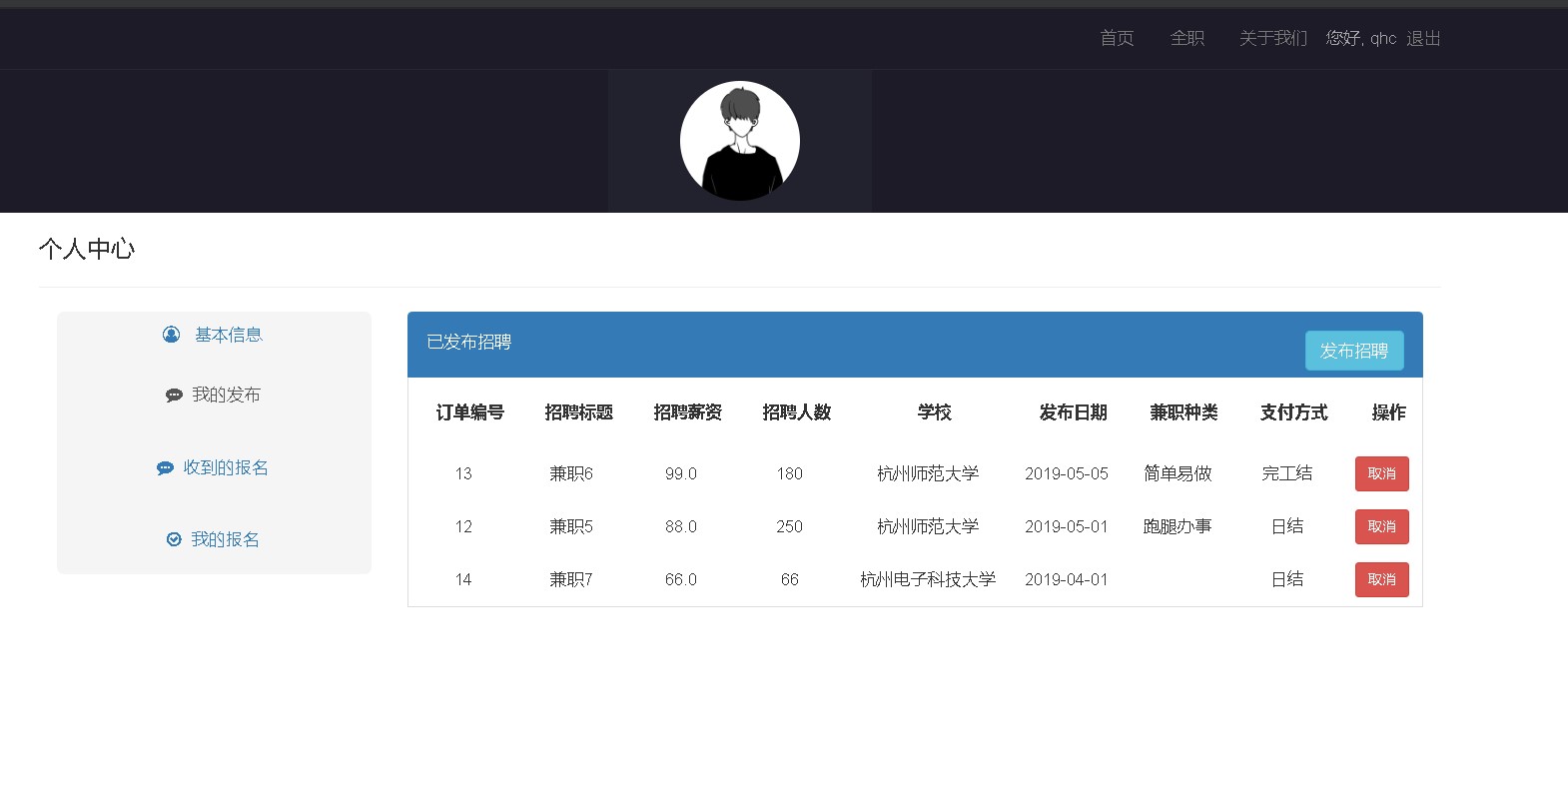The image size is (1568, 804).
Task: Cancel order 14 兼职7 posting
Action: tap(1381, 579)
